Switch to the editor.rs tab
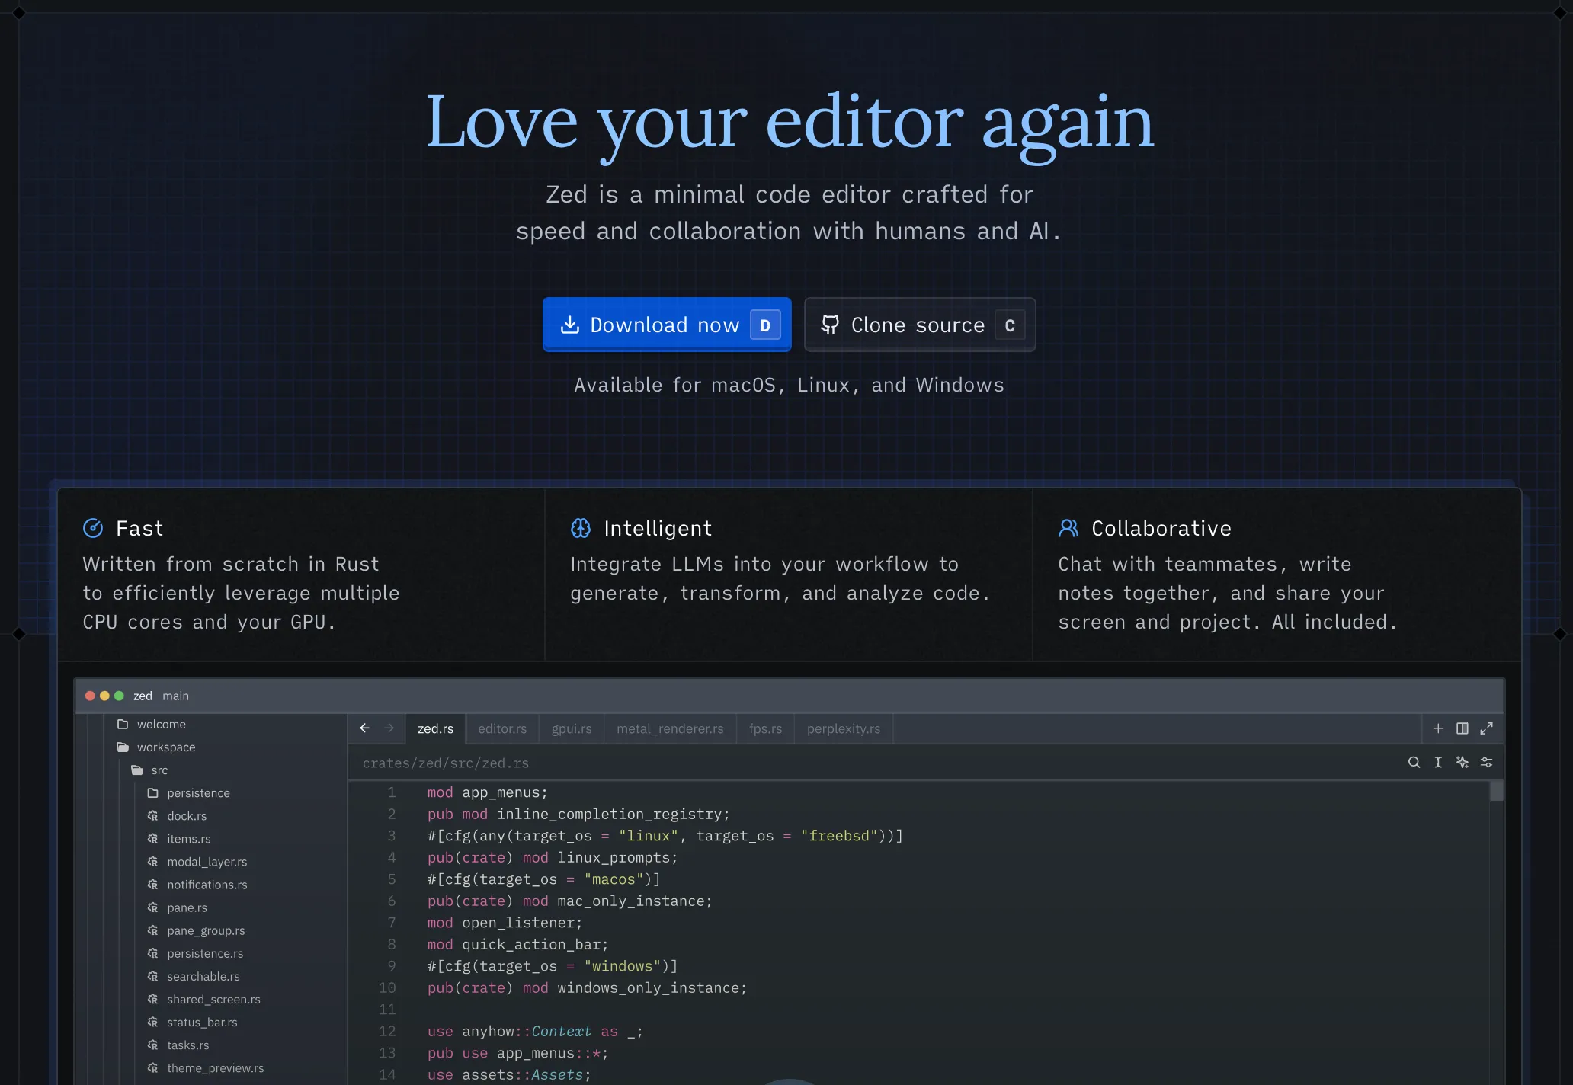1573x1085 pixels. click(502, 728)
